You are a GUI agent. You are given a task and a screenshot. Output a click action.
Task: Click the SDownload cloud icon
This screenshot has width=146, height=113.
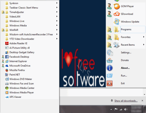(117, 14)
